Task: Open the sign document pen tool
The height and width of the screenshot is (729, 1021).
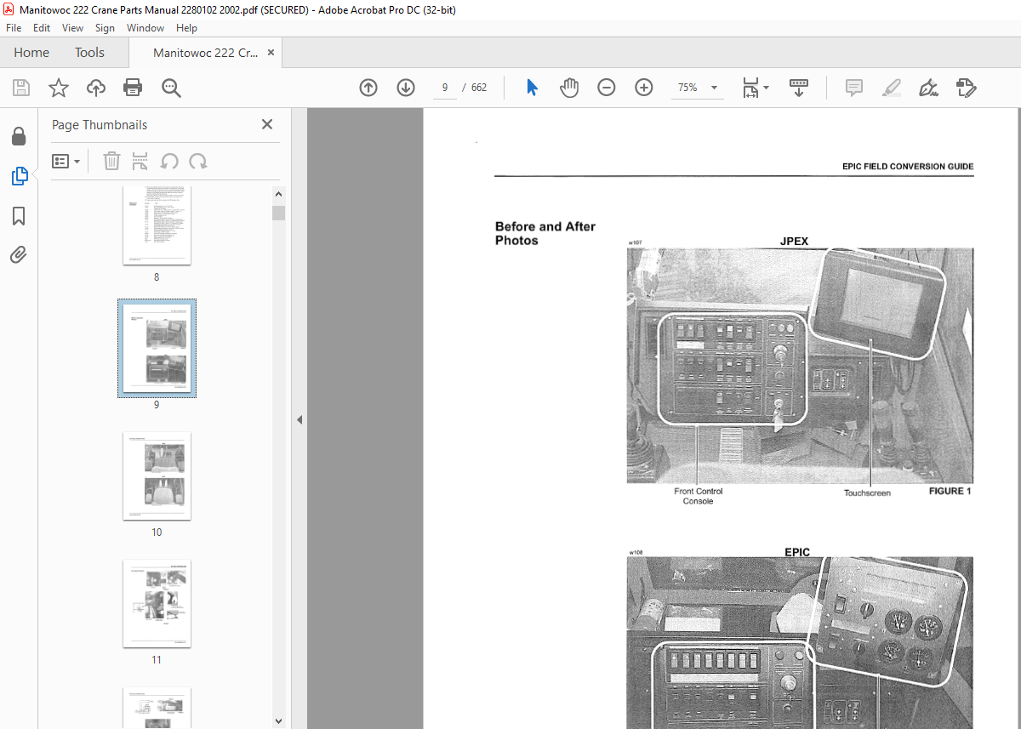Action: click(929, 88)
